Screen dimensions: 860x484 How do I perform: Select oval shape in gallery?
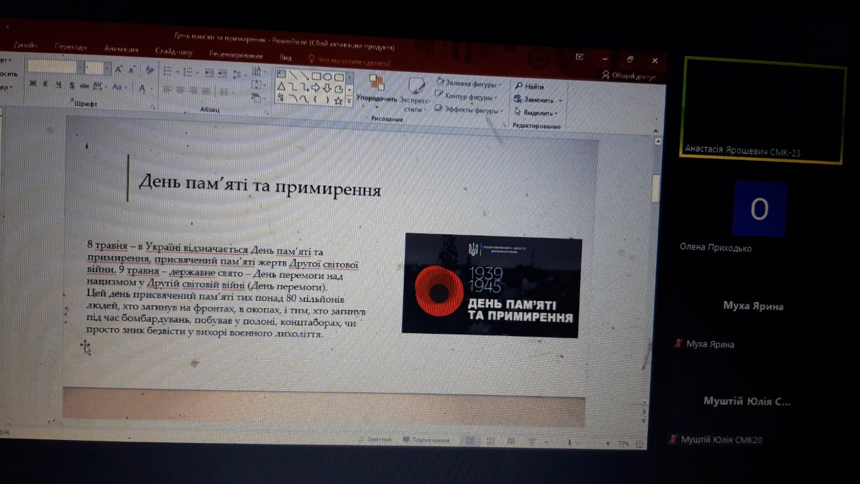click(327, 77)
